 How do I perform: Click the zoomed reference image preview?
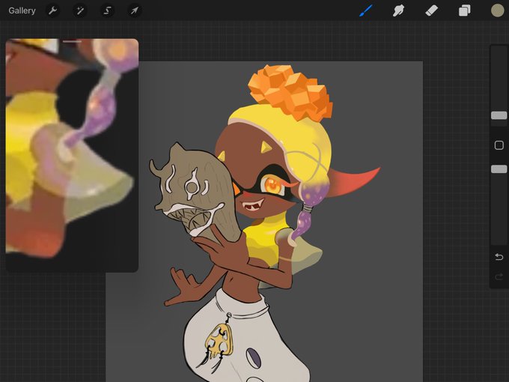[72, 155]
